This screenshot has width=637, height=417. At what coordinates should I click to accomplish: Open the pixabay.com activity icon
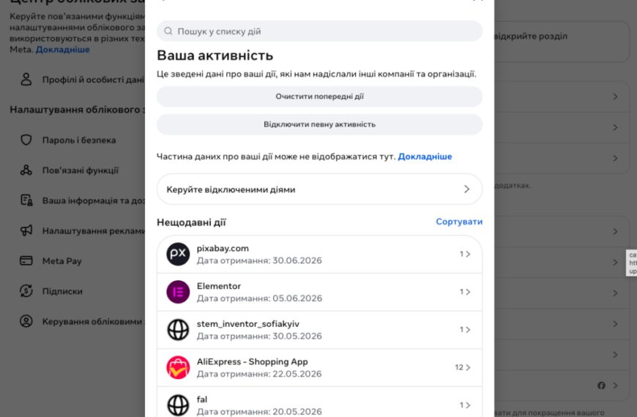point(178,254)
